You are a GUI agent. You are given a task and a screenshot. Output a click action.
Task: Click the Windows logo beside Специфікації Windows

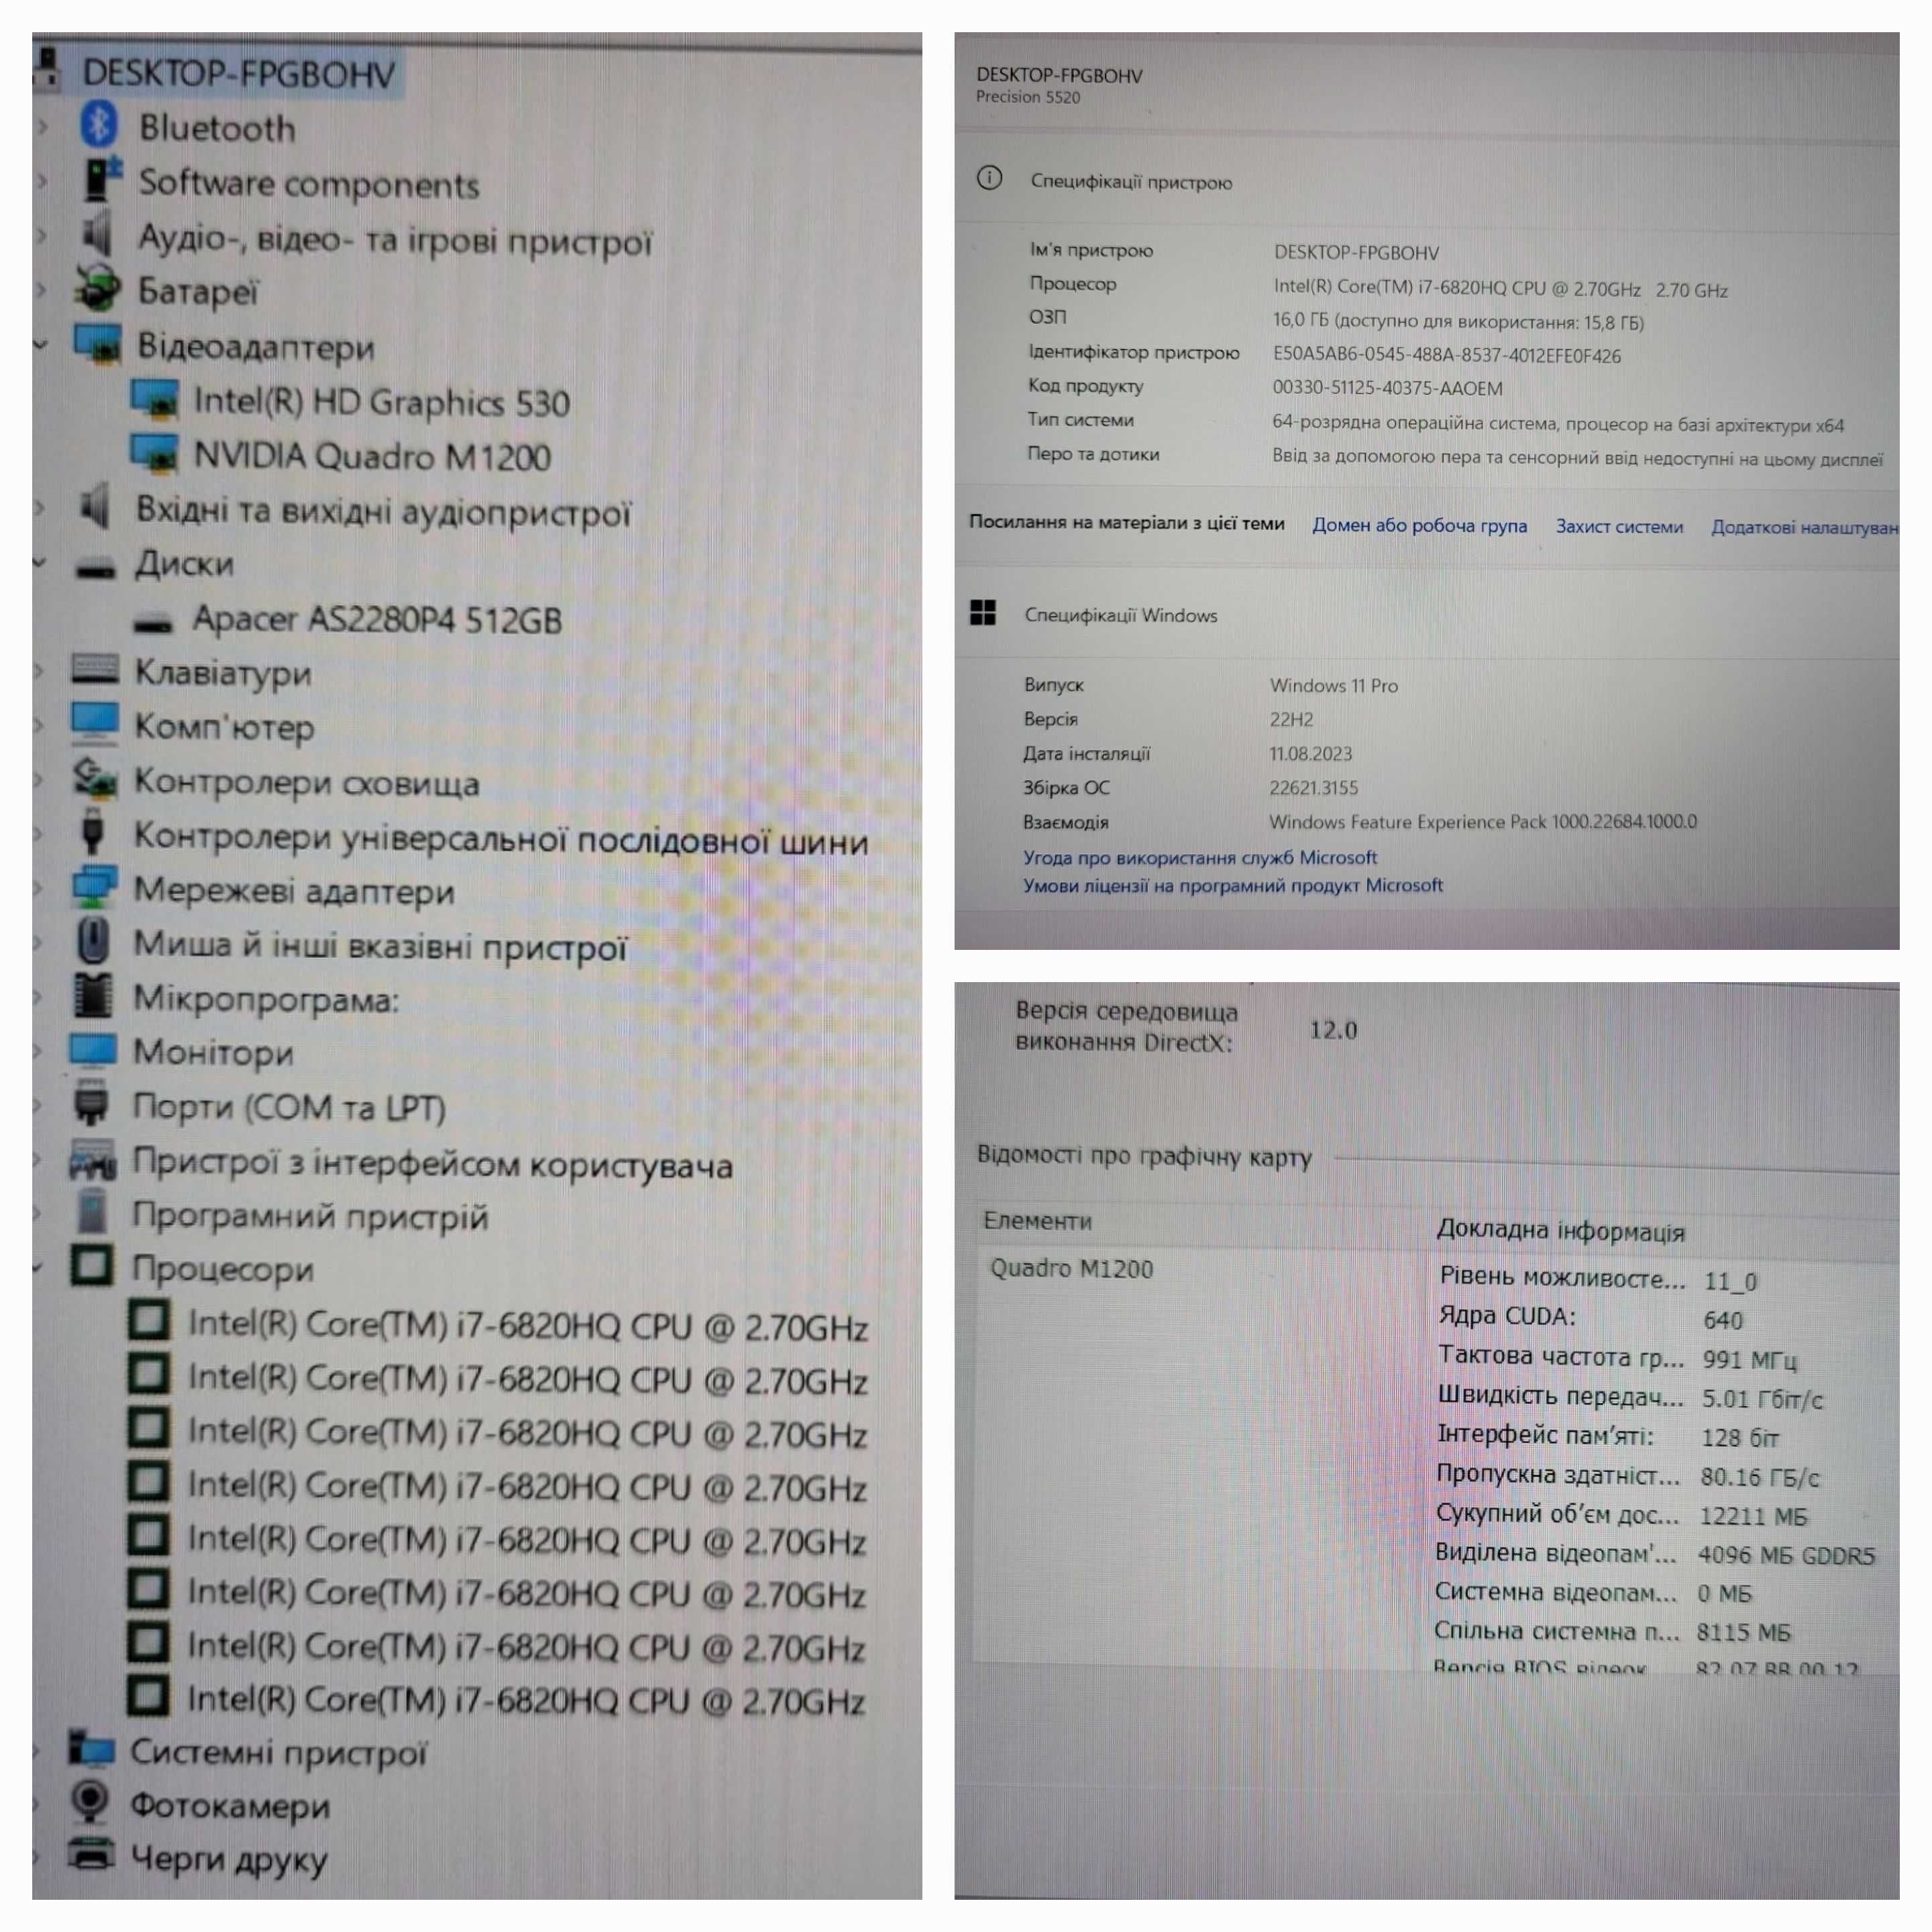point(983,613)
